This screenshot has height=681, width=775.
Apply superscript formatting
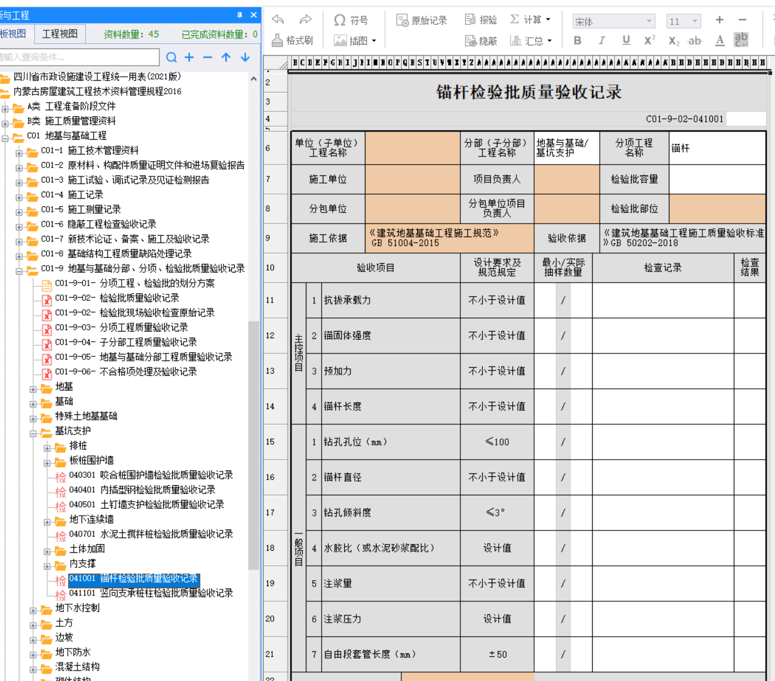pos(649,40)
